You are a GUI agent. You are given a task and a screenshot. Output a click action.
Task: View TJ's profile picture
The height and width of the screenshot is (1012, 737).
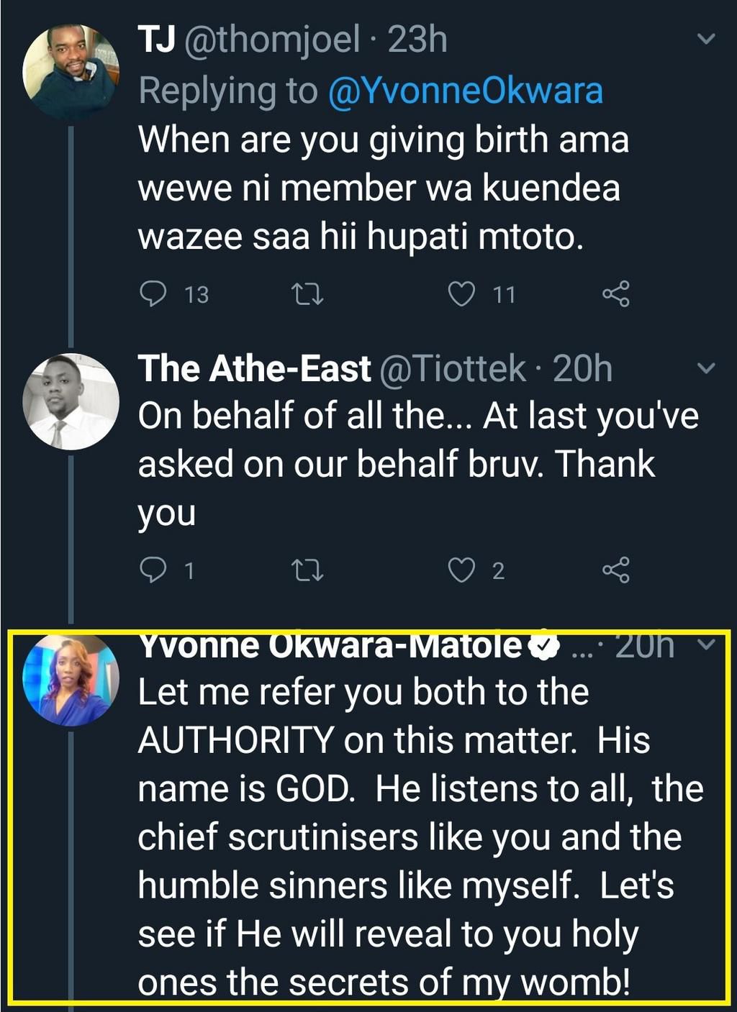tap(71, 72)
